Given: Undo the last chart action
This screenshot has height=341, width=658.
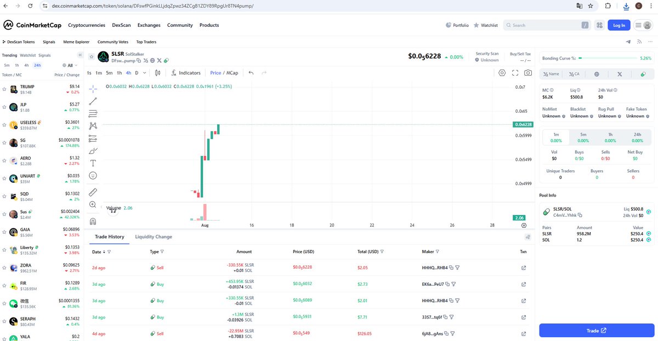Looking at the screenshot, I should coord(251,73).
